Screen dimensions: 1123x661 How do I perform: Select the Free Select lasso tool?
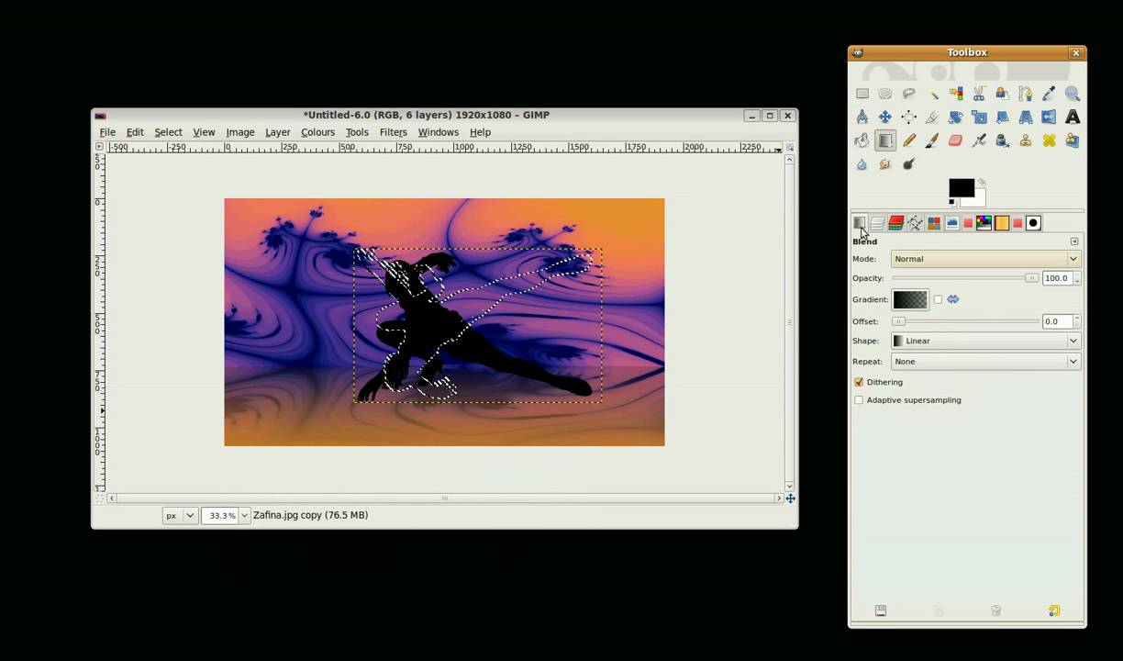[908, 94]
